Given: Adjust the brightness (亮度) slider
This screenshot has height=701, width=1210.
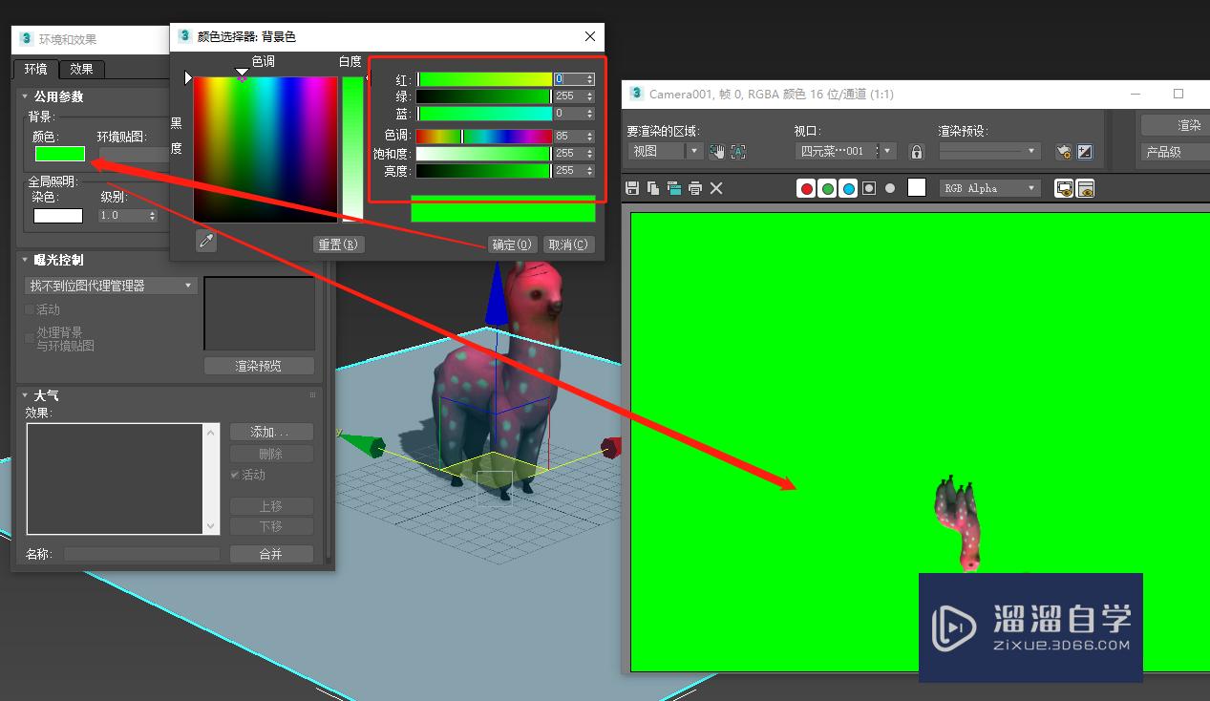Looking at the screenshot, I should pos(484,171).
